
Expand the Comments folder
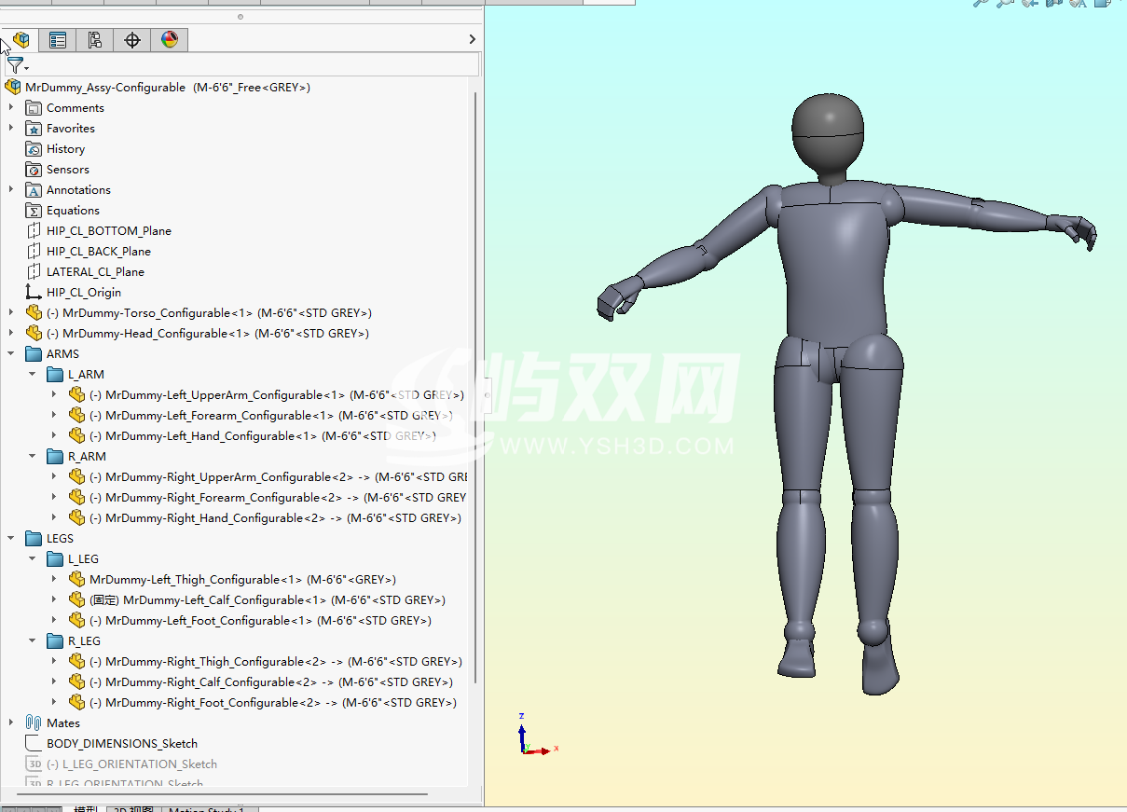pos(11,107)
